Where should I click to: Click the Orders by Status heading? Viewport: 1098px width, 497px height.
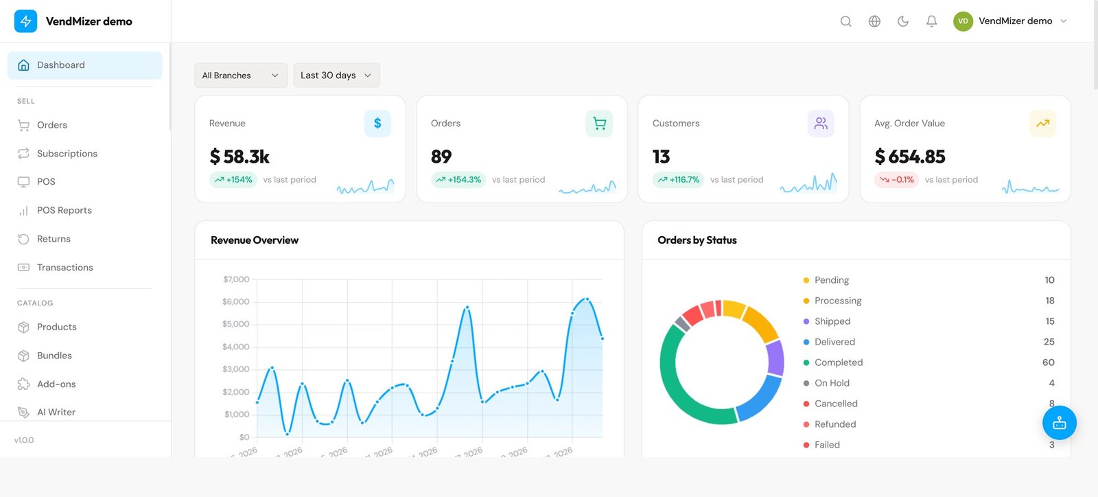[x=697, y=240]
